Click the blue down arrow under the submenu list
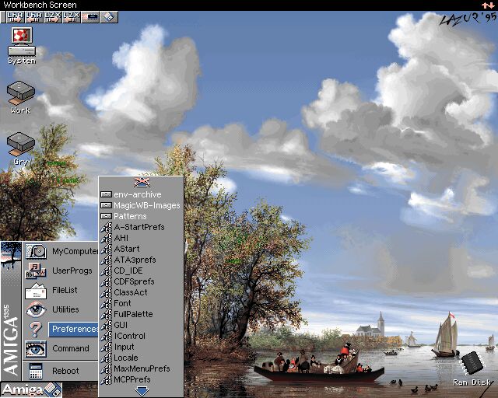Image resolution: width=498 pixels, height=398 pixels. 142,391
